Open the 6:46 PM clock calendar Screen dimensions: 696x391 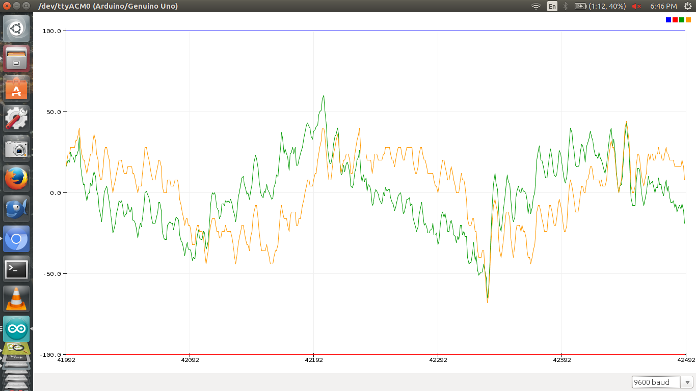[663, 6]
